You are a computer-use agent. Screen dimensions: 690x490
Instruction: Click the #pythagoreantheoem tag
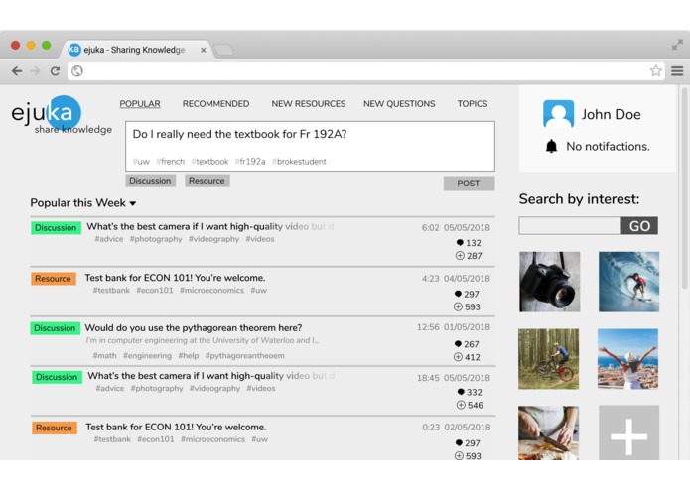point(244,355)
